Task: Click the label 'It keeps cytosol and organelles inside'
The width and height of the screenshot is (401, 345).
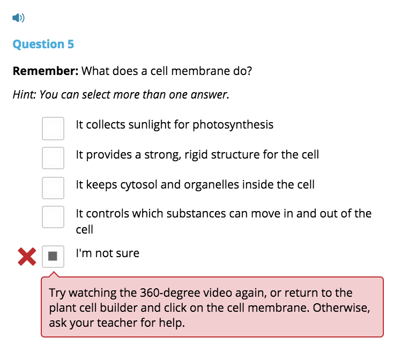Action: 195,185
